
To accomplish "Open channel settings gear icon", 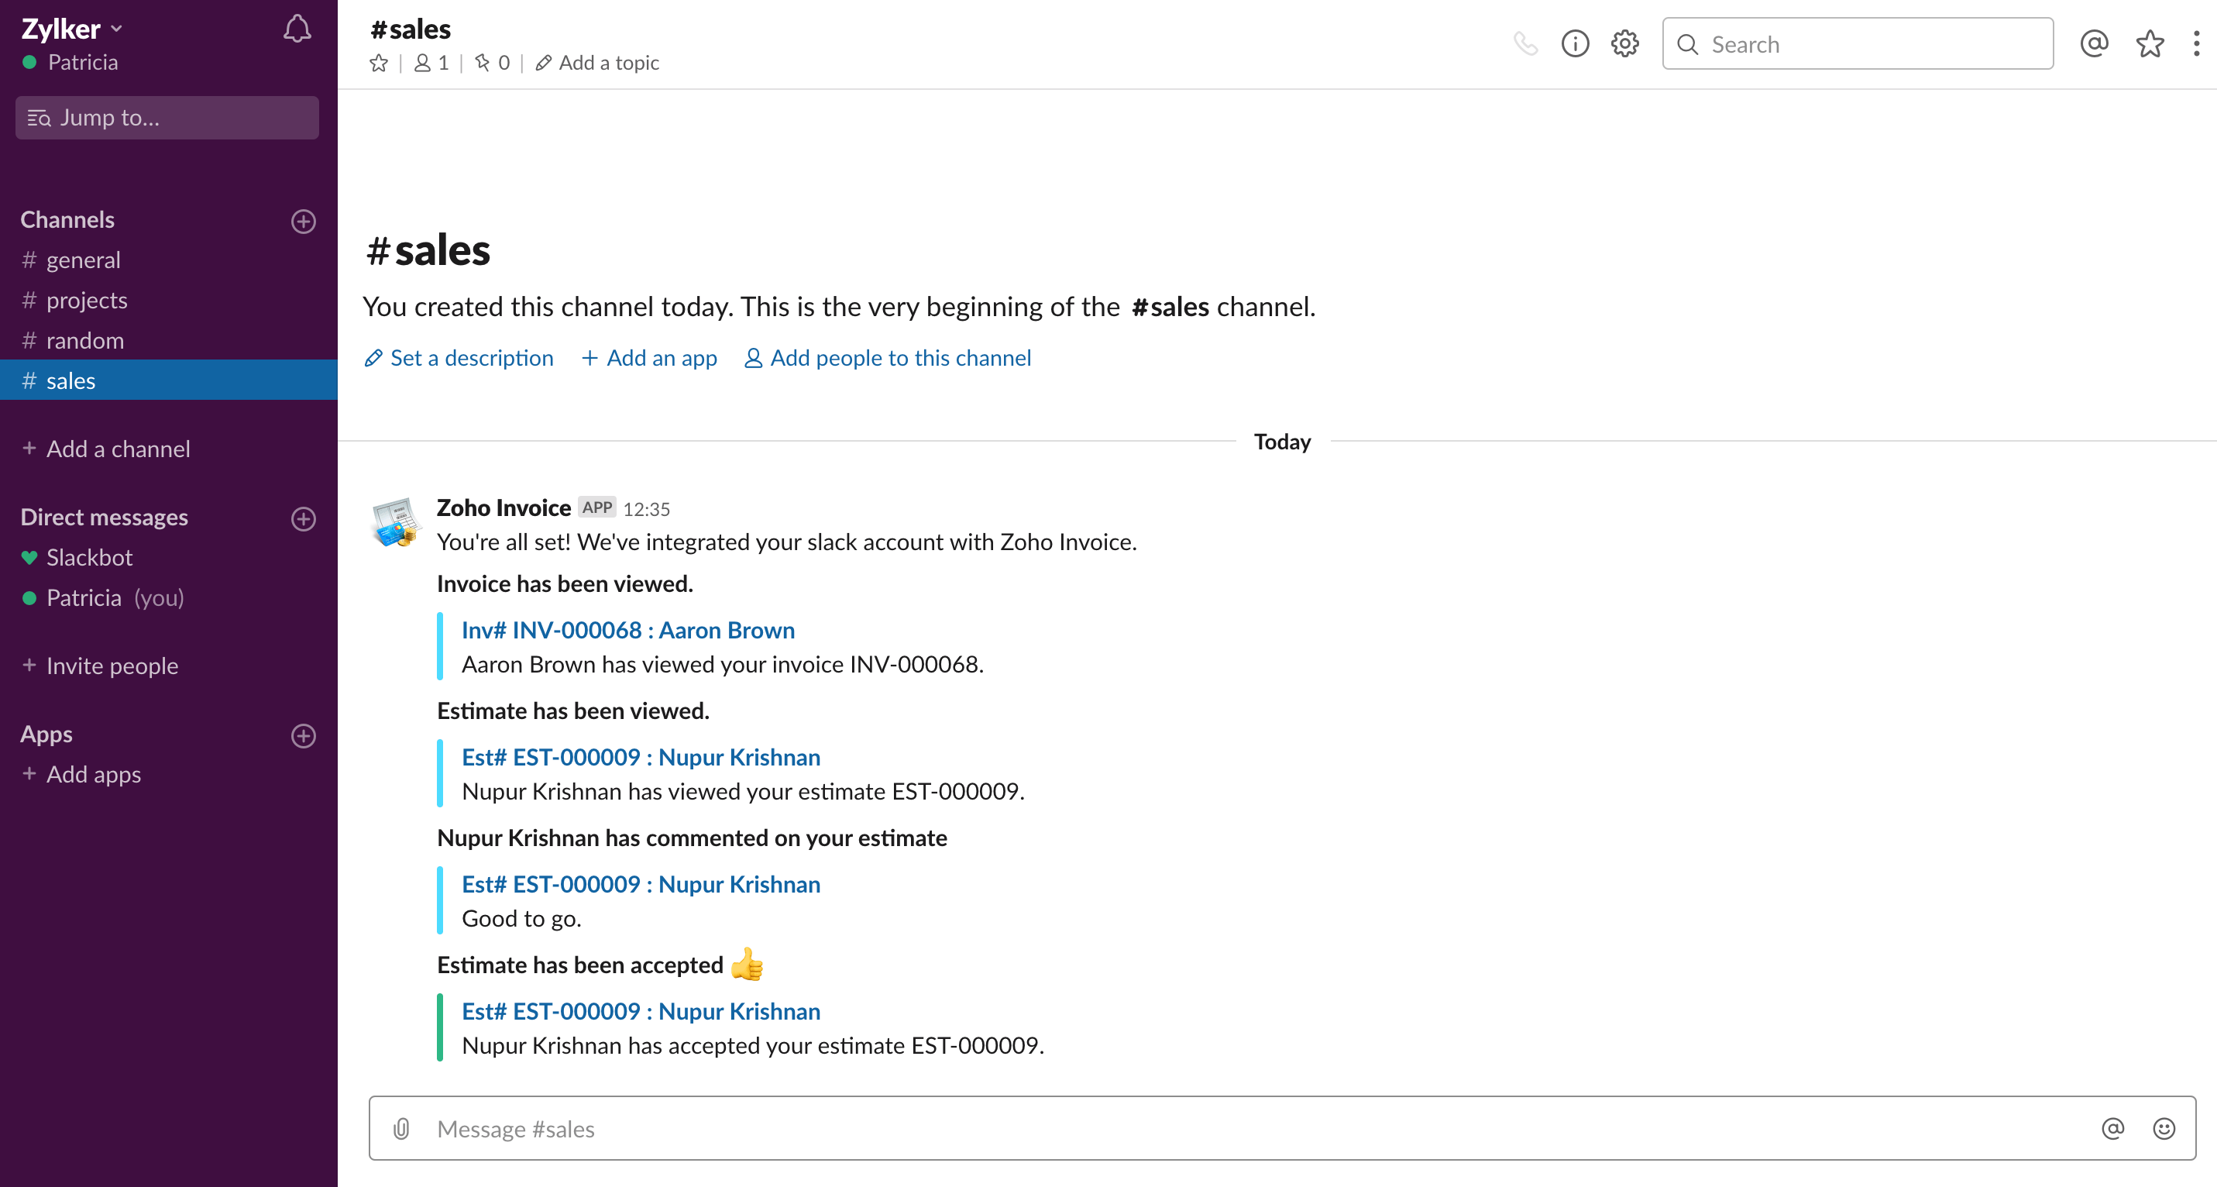I will (1624, 44).
